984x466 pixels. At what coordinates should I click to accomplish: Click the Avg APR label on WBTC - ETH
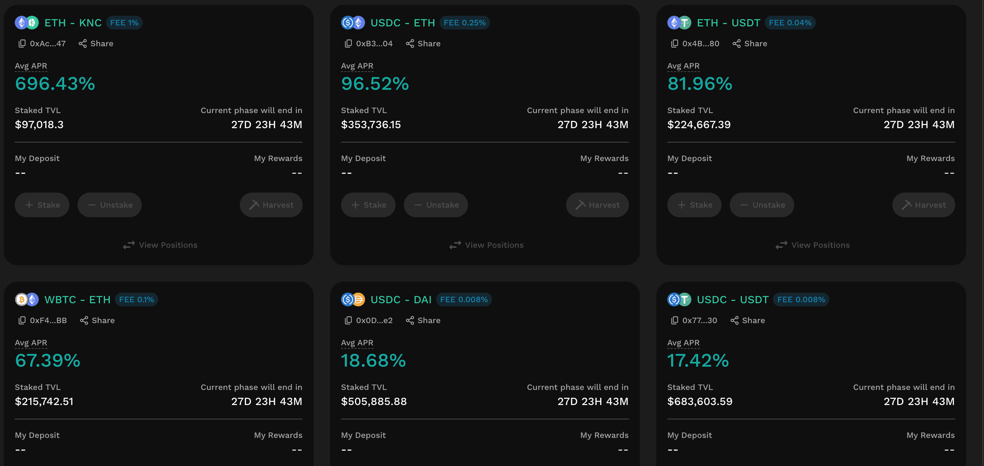point(31,342)
